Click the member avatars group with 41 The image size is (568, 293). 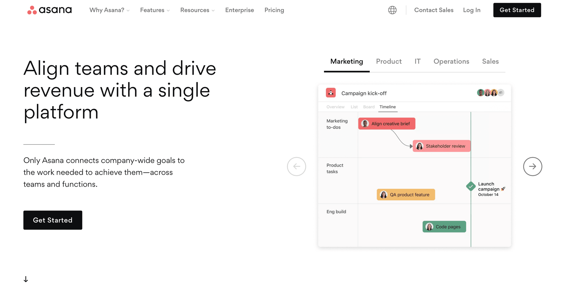pos(490,93)
